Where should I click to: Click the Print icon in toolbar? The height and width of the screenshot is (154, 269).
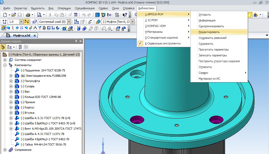tap(28, 15)
